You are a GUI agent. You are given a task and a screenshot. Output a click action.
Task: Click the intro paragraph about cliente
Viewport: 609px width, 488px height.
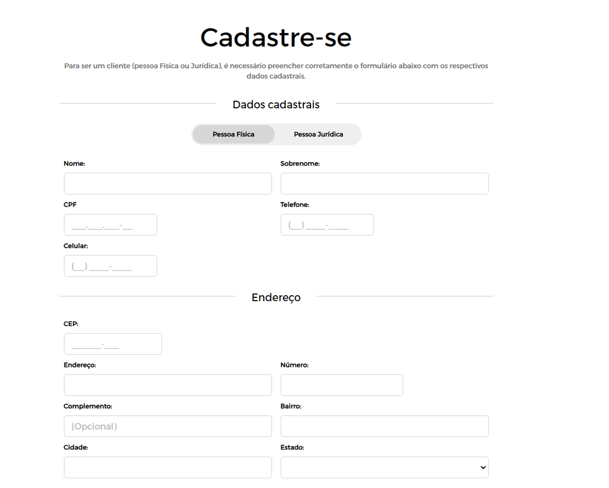click(276, 71)
